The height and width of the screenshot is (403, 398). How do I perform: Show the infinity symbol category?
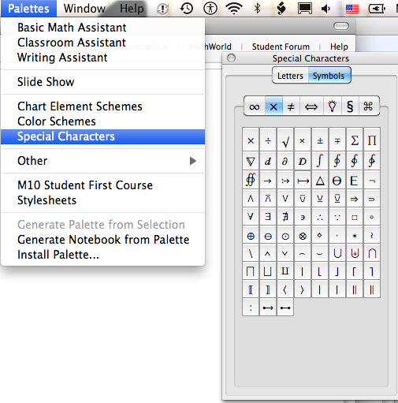click(255, 106)
